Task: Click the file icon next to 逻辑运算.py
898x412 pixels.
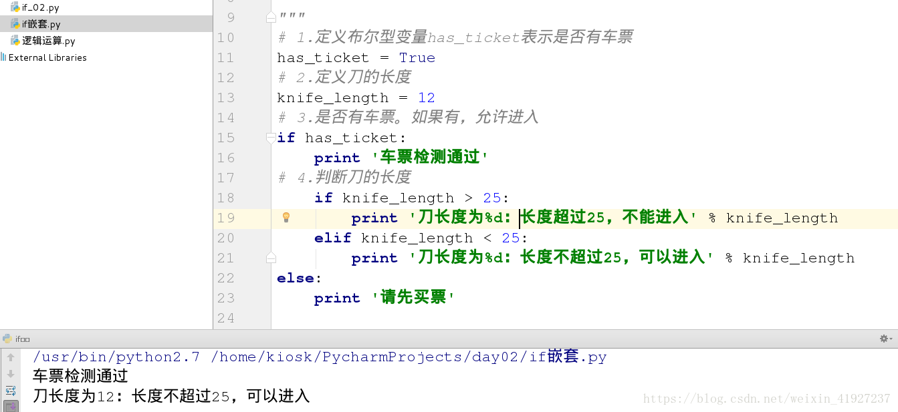Action: click(x=15, y=39)
